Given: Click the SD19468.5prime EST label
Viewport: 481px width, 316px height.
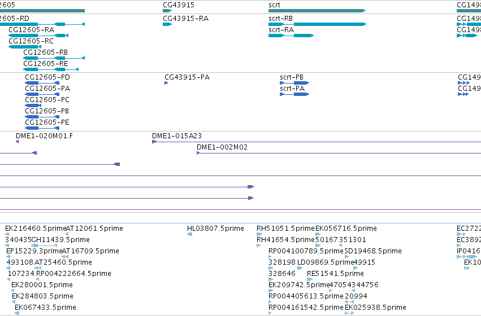Looking at the screenshot, I should (373, 251).
